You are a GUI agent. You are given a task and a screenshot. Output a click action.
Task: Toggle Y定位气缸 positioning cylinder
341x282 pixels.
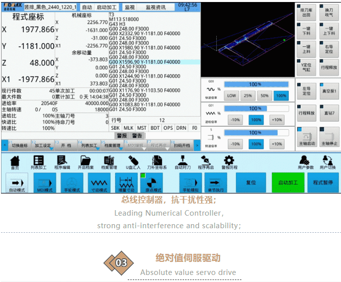[306, 67]
